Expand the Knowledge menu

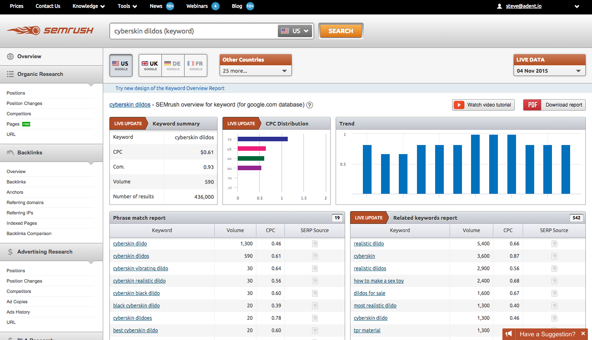click(x=89, y=6)
